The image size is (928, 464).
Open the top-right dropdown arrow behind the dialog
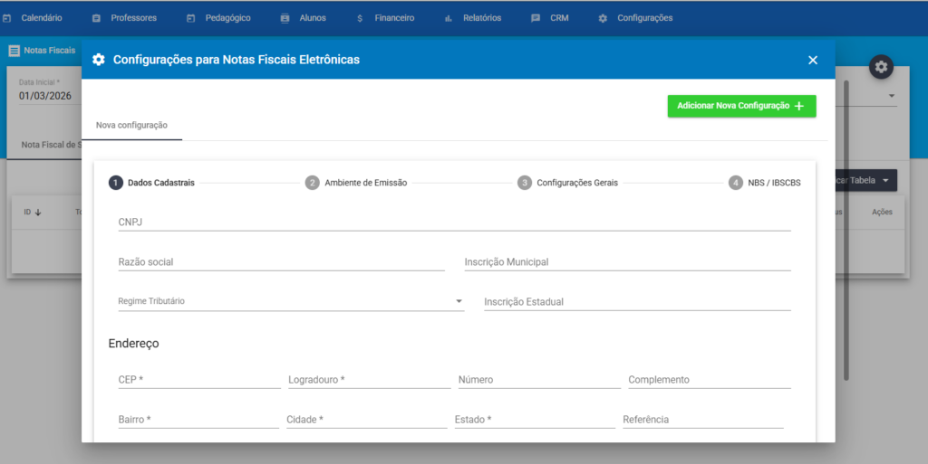click(x=891, y=96)
